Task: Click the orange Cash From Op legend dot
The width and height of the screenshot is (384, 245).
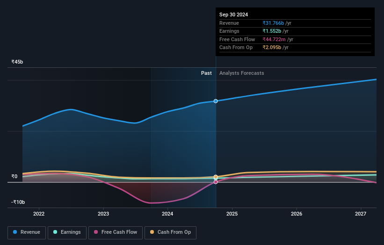Action: [152, 232]
